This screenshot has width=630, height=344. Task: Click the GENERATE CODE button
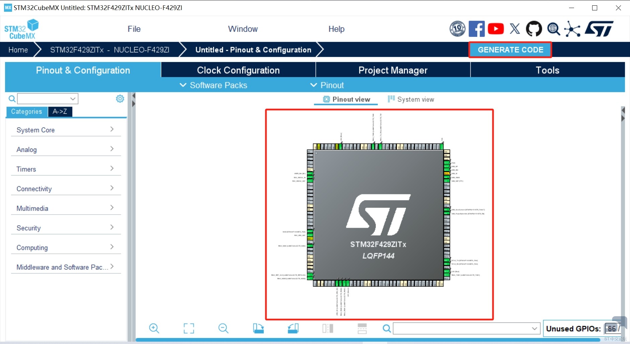click(510, 50)
